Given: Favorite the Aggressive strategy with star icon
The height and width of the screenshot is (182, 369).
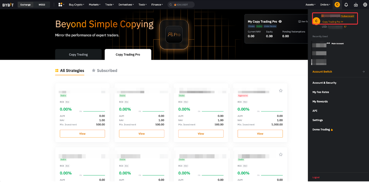Looking at the screenshot, I should (281, 91).
